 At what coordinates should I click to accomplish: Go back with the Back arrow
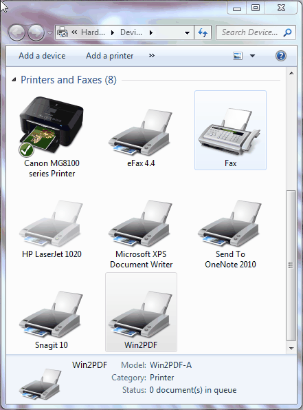click(x=16, y=33)
